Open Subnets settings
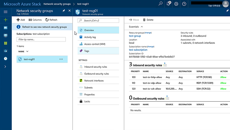 coord(98,88)
